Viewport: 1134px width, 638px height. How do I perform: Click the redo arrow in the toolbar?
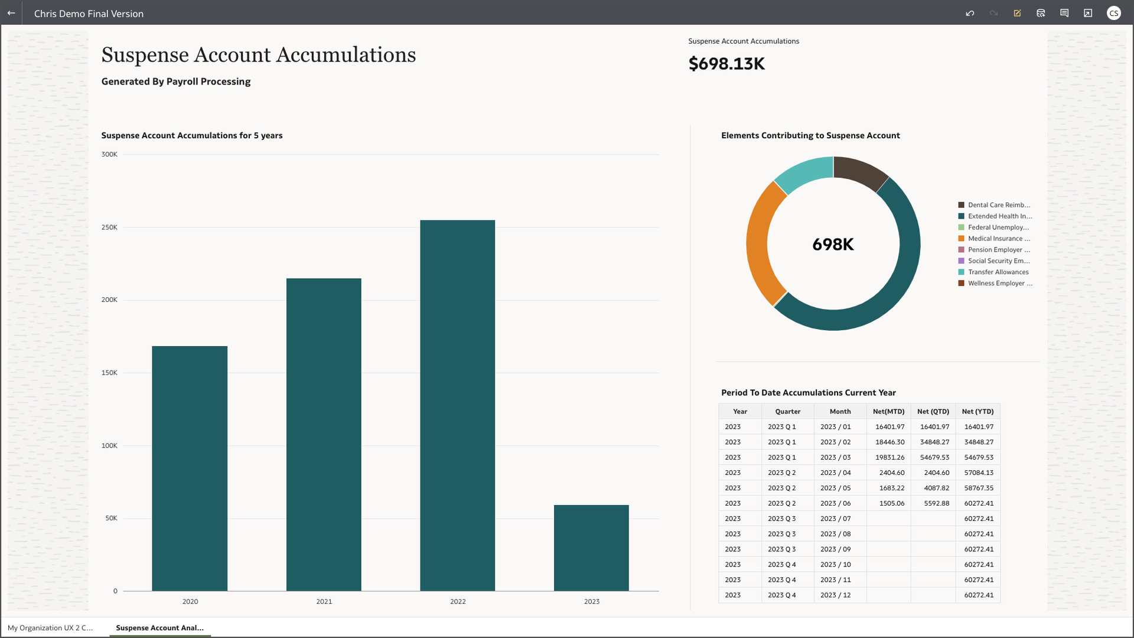tap(993, 12)
